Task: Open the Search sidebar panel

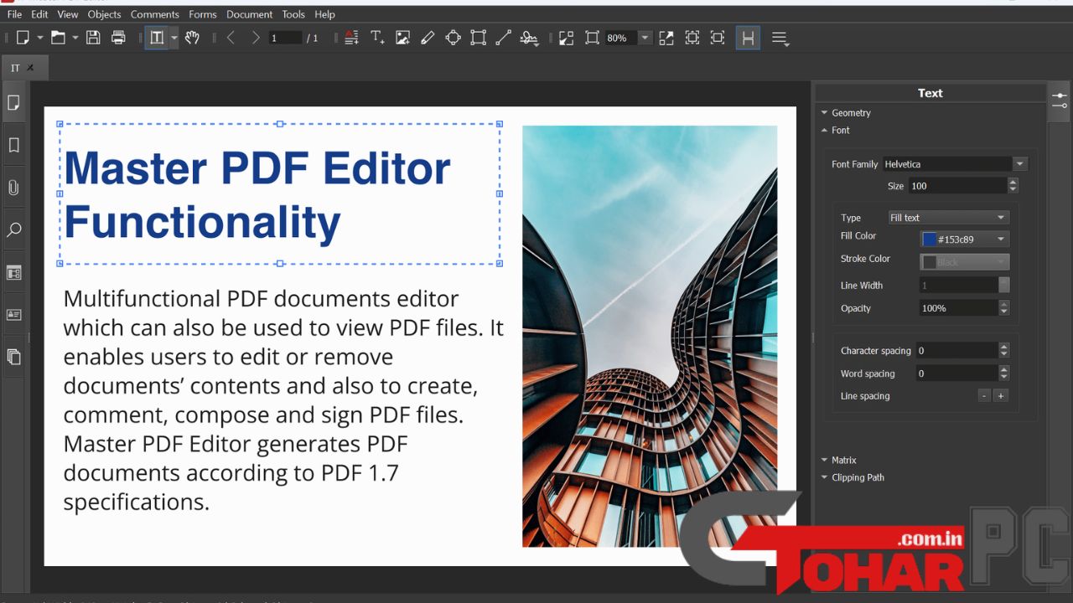Action: (x=13, y=229)
